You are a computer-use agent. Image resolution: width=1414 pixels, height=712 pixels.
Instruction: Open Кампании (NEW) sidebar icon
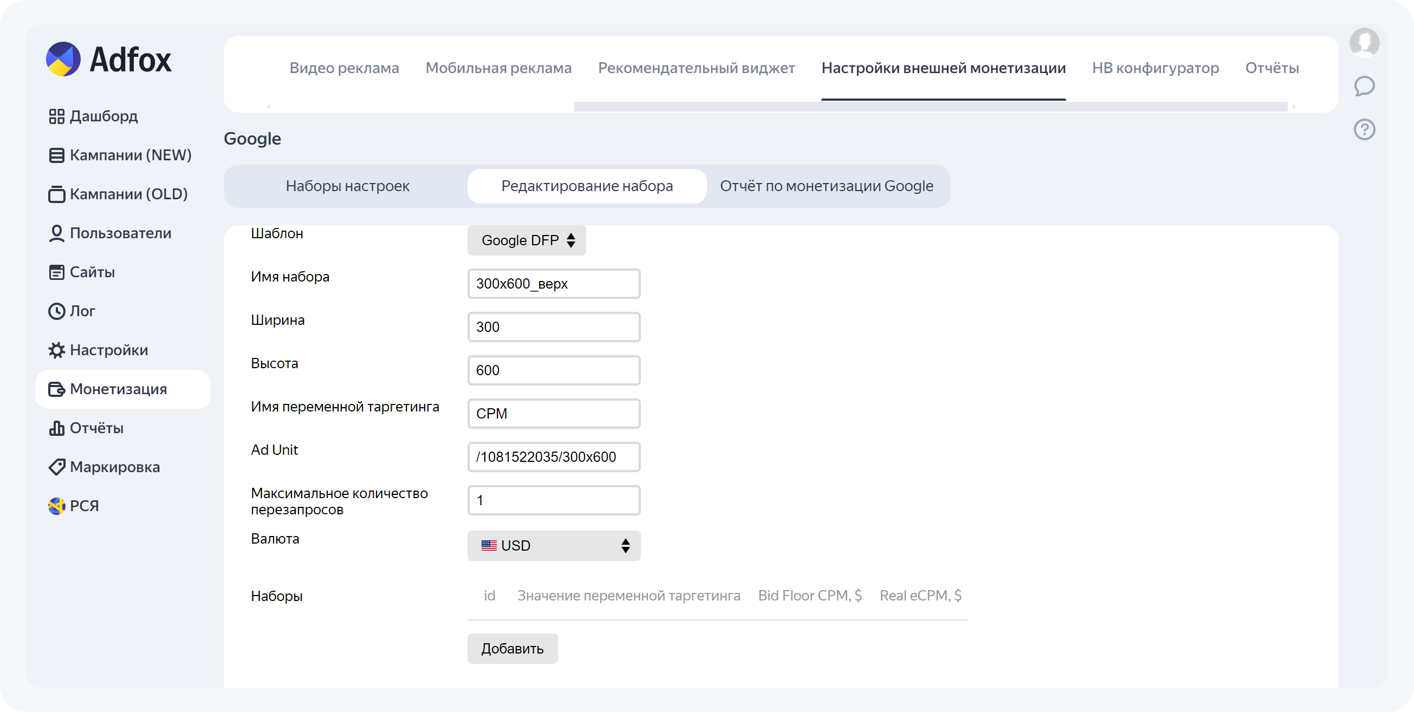[56, 155]
